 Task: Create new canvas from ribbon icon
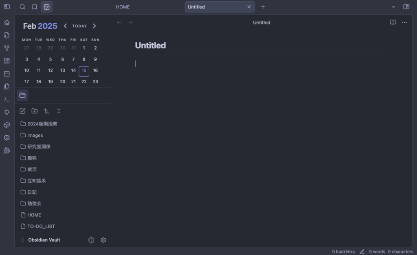tap(7, 61)
